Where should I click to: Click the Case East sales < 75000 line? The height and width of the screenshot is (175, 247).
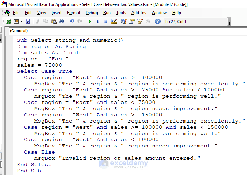coord(90,103)
